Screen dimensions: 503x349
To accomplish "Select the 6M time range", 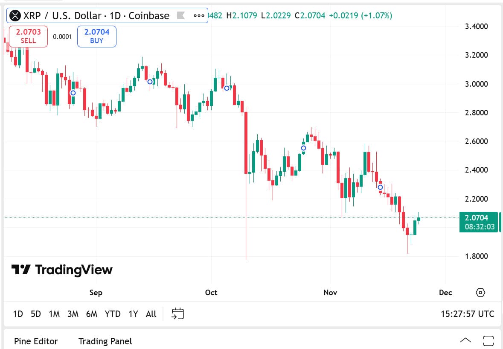I will pyautogui.click(x=92, y=314).
